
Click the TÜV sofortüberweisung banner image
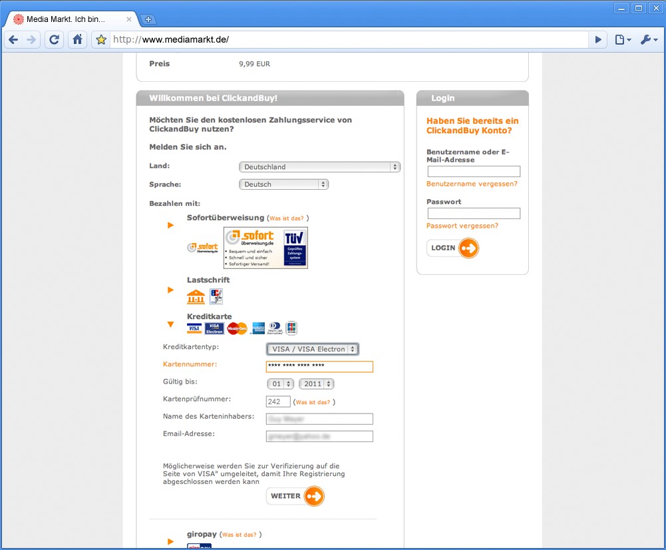[265, 248]
